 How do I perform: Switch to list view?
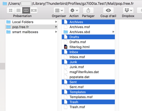[x=18, y=10]
